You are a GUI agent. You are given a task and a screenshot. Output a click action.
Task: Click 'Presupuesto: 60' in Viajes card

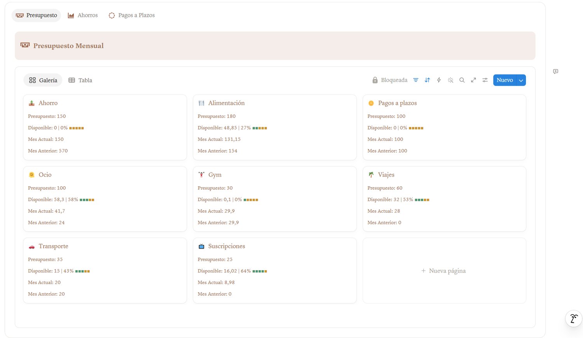pos(385,188)
